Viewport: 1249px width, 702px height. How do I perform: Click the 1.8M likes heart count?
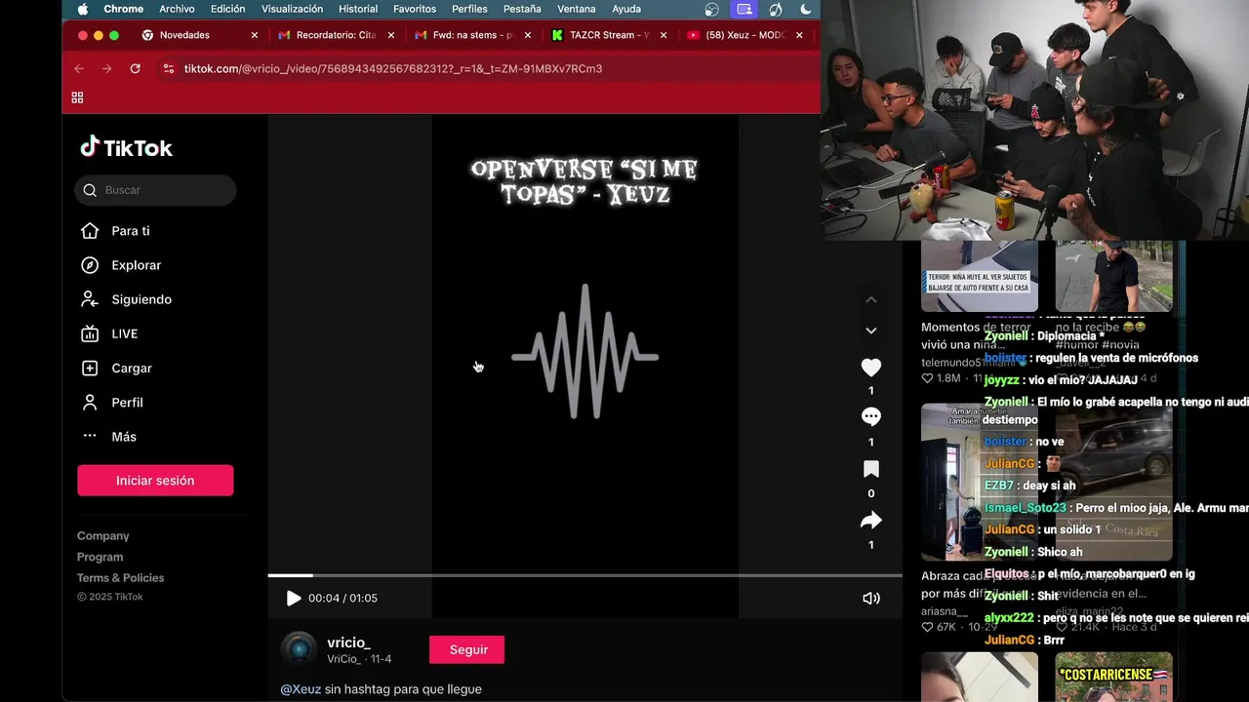coord(941,378)
